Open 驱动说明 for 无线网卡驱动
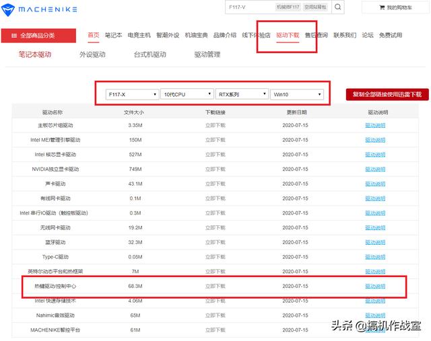This screenshot has height=341, width=431. tap(375, 227)
